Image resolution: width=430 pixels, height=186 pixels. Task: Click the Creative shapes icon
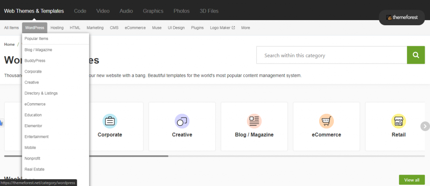(182, 121)
